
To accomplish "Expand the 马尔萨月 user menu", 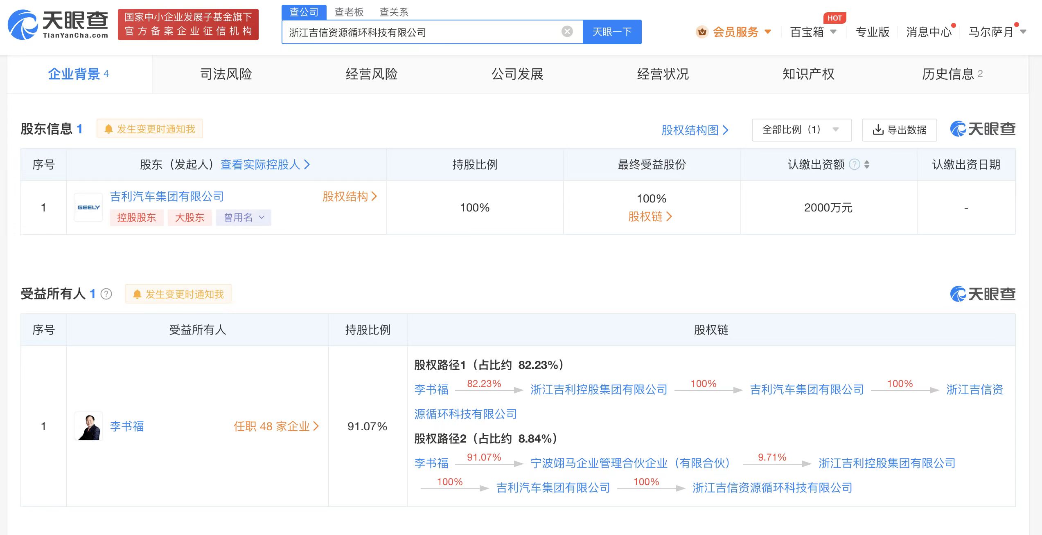I will [x=997, y=31].
